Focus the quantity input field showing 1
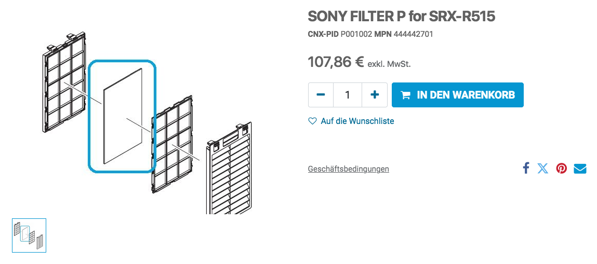Screen dimensions: 597x264 (348, 94)
